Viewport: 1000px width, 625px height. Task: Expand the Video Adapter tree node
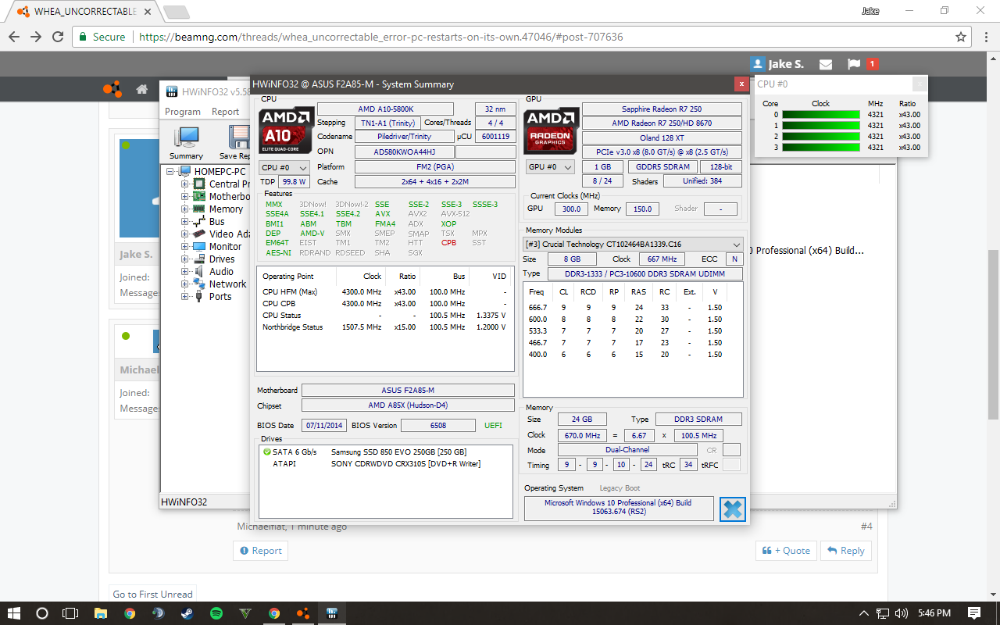pyautogui.click(x=185, y=234)
